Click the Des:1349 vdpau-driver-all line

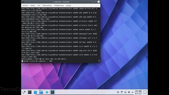59,9
